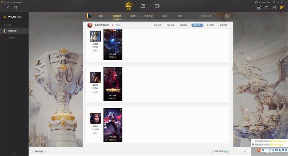Go back with the left arrow

(8, 8)
